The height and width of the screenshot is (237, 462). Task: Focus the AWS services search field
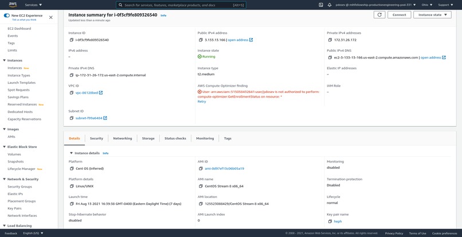(181, 5)
